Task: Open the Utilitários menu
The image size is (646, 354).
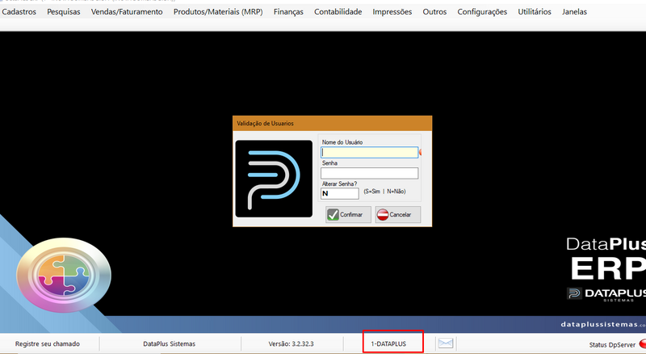Action: pyautogui.click(x=535, y=12)
